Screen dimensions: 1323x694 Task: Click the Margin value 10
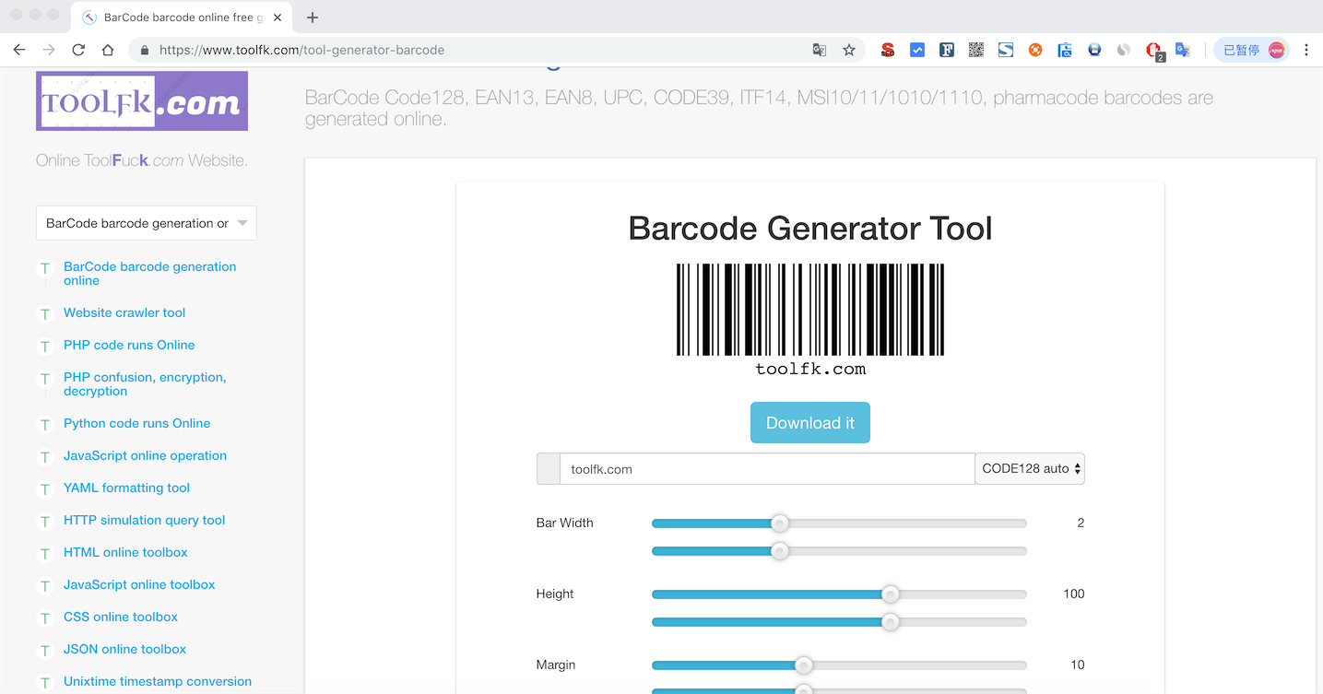click(x=1078, y=665)
